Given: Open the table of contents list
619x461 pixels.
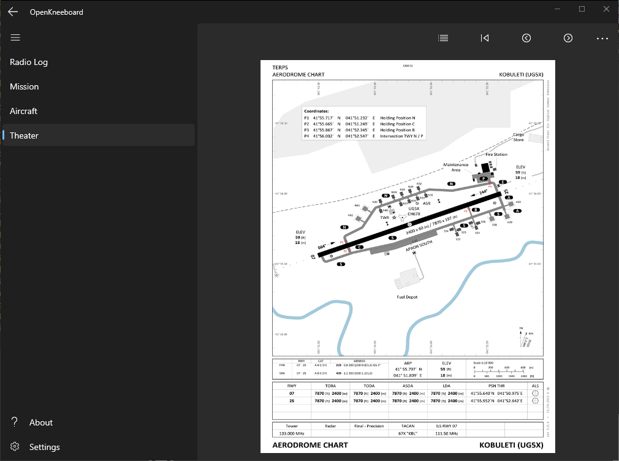Looking at the screenshot, I should (443, 38).
